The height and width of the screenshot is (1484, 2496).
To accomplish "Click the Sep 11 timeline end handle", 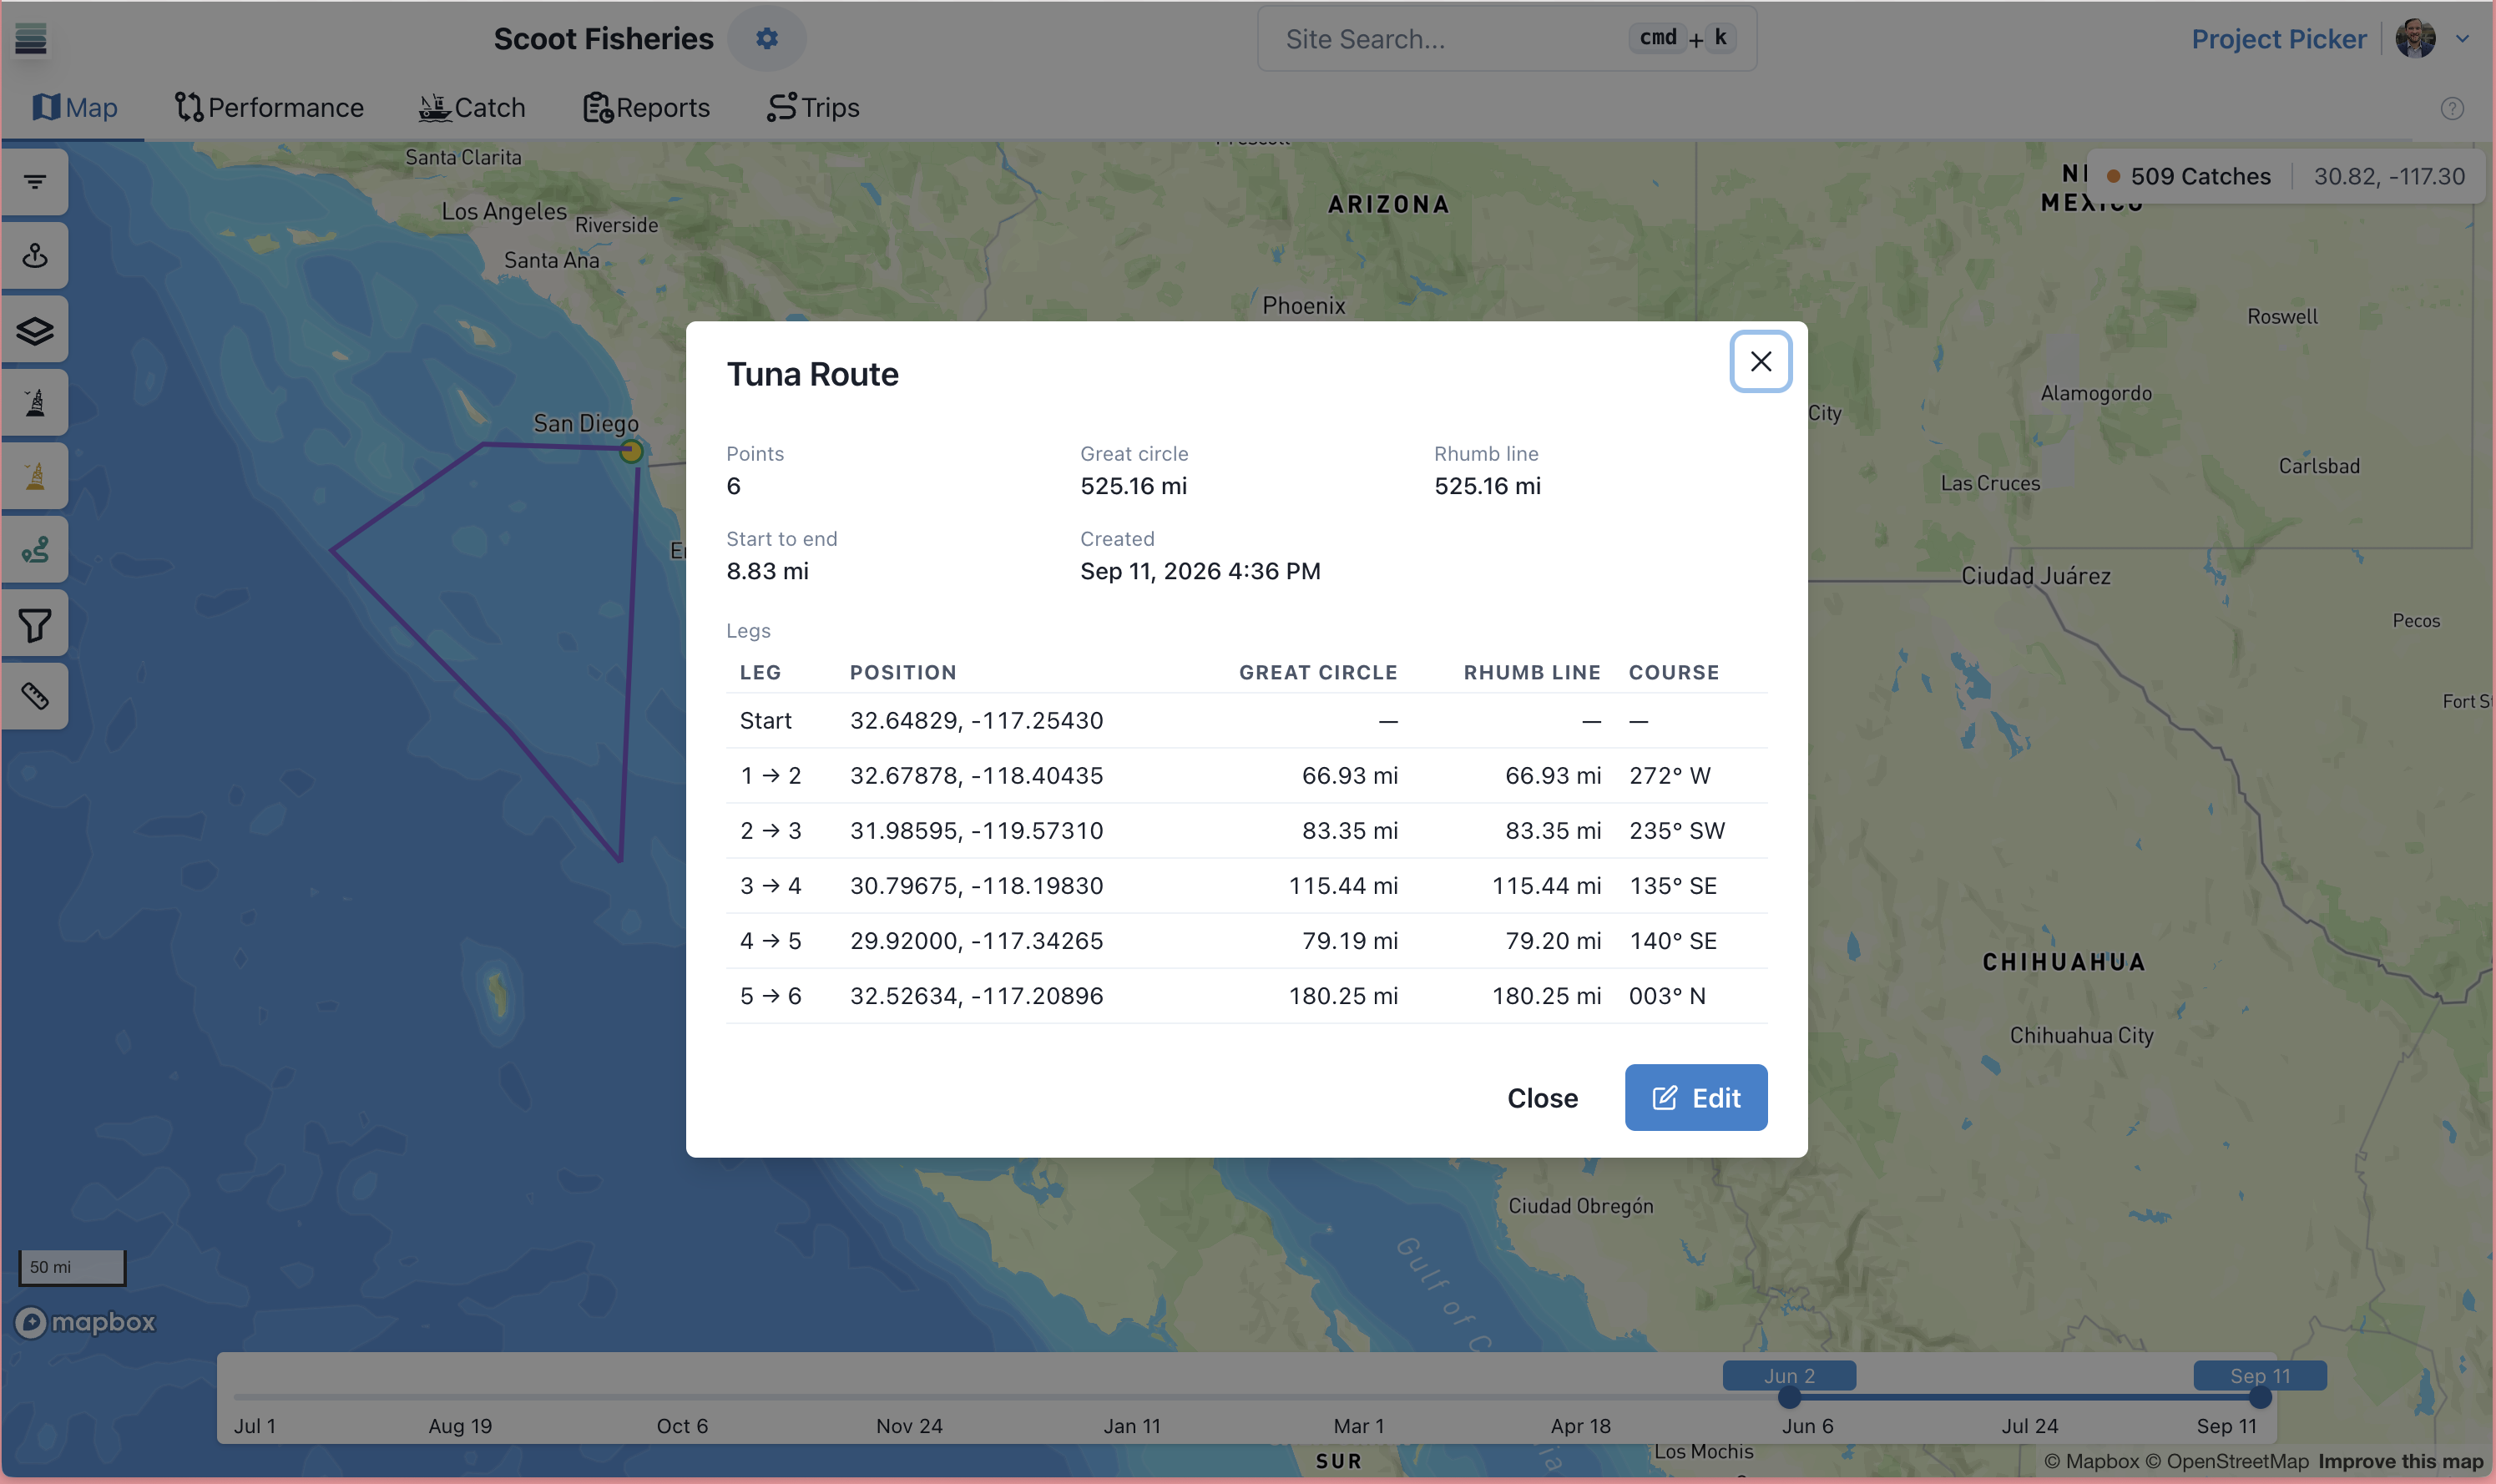I will (x=2259, y=1397).
